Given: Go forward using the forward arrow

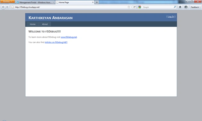Looking at the screenshot, I should [7, 7].
